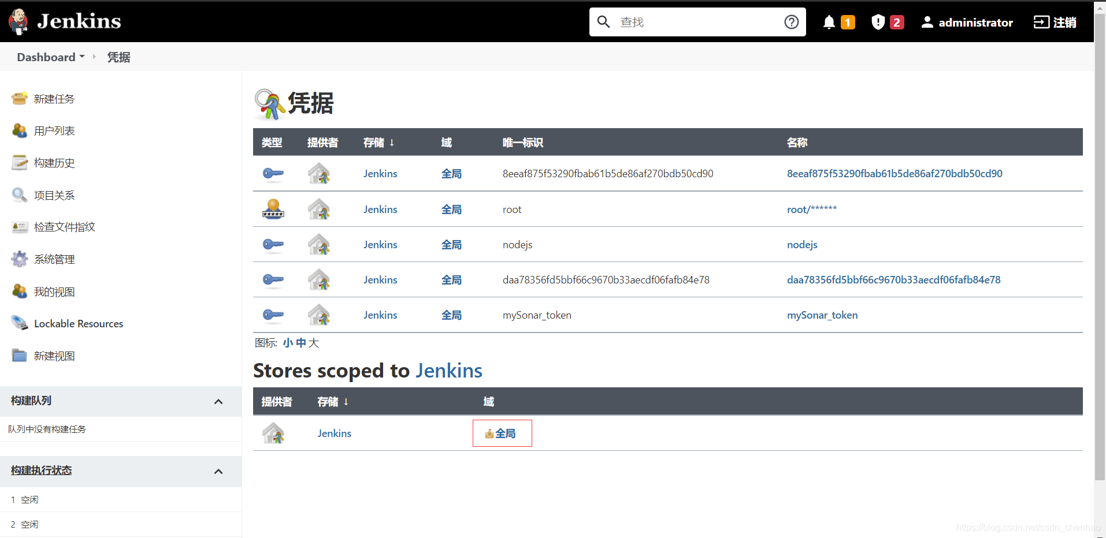Click the Lockable Resources icon

click(x=20, y=323)
